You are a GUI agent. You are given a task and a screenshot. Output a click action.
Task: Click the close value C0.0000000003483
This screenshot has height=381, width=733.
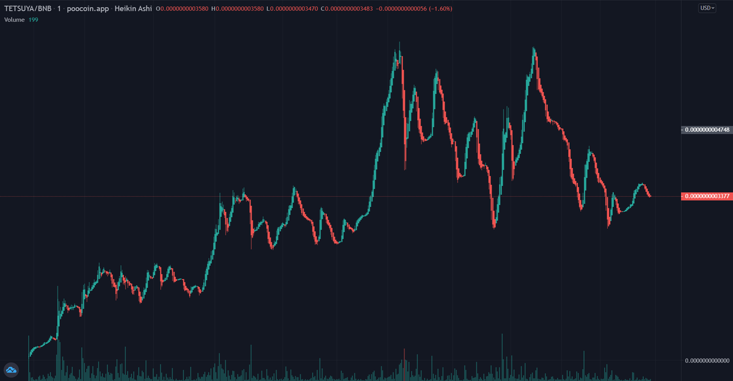346,9
